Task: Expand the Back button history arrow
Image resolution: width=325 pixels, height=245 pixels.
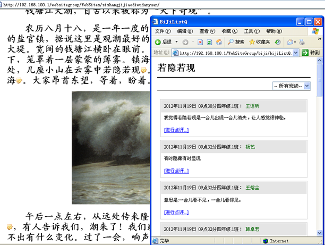Action: tap(176, 42)
